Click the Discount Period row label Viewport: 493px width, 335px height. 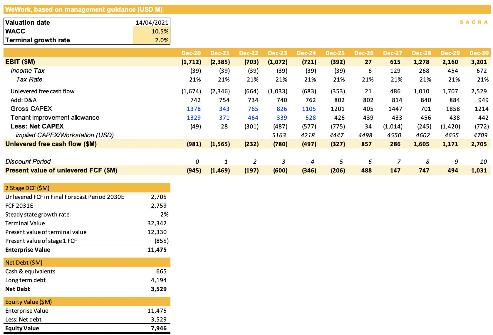pos(28,162)
